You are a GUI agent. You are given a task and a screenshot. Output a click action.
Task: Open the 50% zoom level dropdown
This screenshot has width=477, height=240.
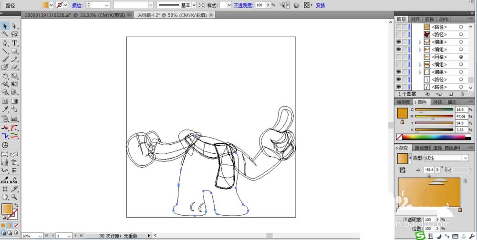coord(41,236)
